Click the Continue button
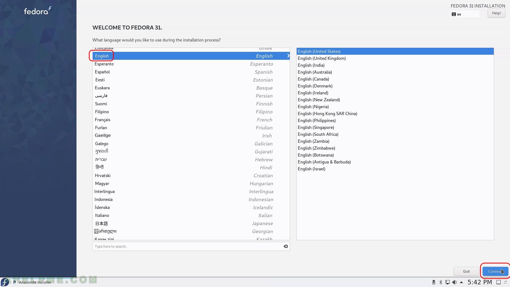This screenshot has width=510, height=287. tap(495, 271)
